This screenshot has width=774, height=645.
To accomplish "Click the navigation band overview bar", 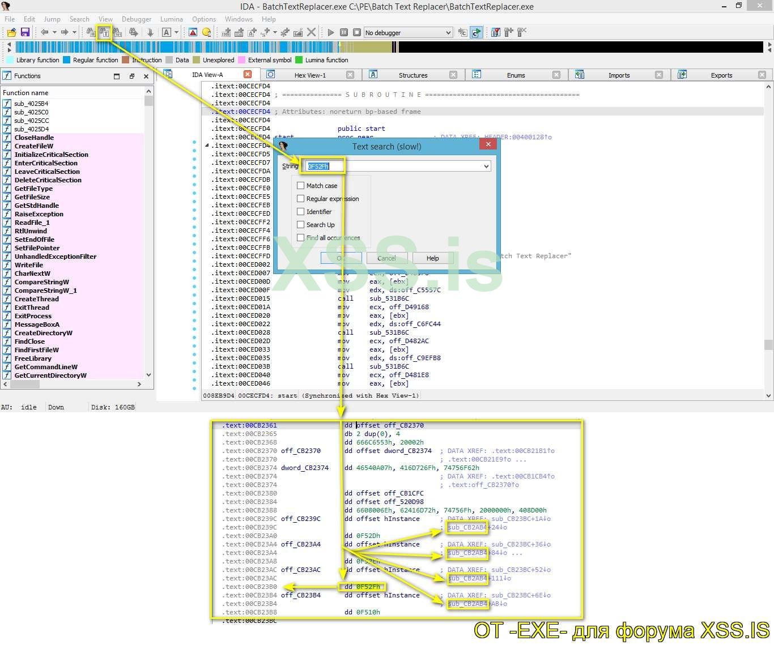I will pyautogui.click(x=388, y=47).
